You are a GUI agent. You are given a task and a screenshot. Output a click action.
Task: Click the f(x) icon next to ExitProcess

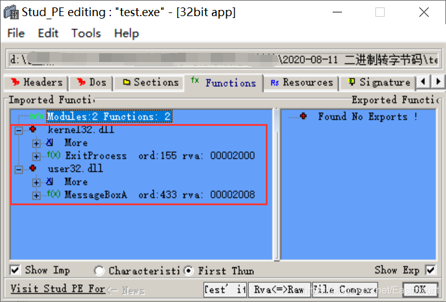(53, 155)
